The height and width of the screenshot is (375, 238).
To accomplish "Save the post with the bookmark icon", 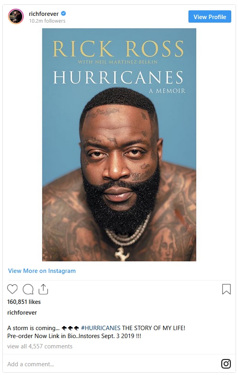I will 226,289.
